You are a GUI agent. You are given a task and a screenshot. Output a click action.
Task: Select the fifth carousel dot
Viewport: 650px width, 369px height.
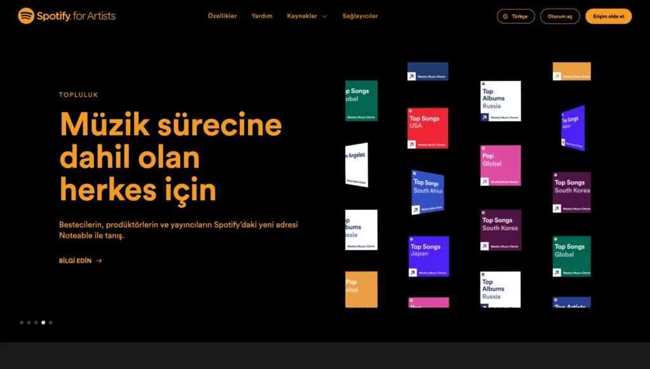click(51, 322)
